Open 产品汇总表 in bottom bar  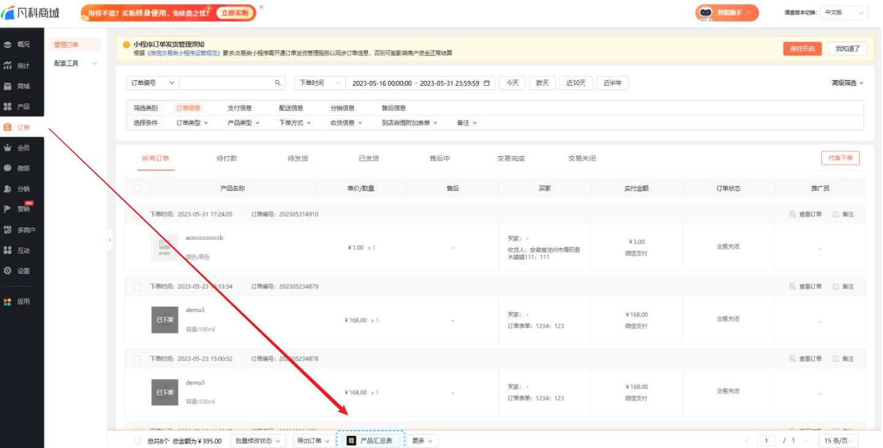[371, 441]
